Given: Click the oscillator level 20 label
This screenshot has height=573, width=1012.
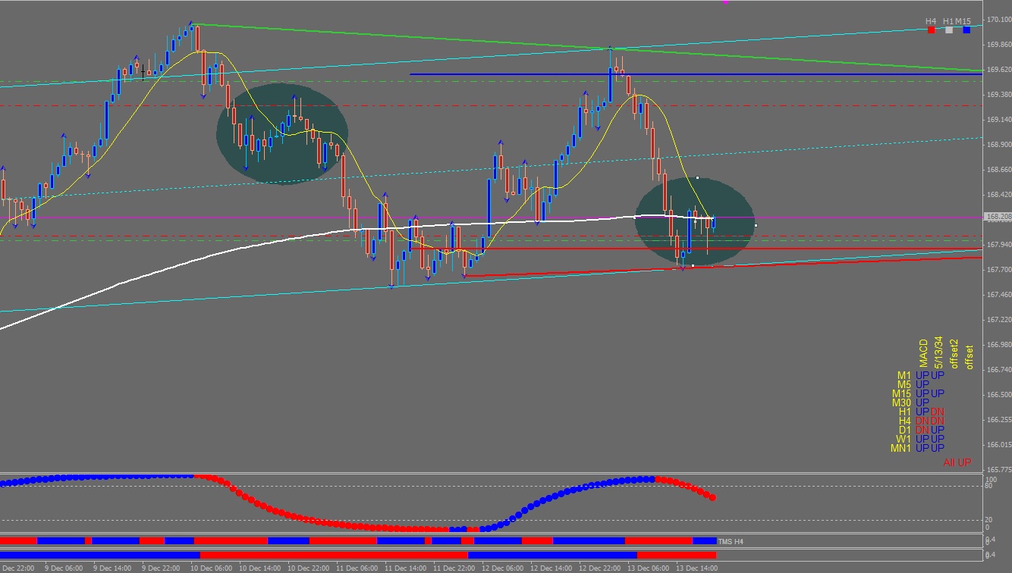Looking at the screenshot, I should coord(987,519).
